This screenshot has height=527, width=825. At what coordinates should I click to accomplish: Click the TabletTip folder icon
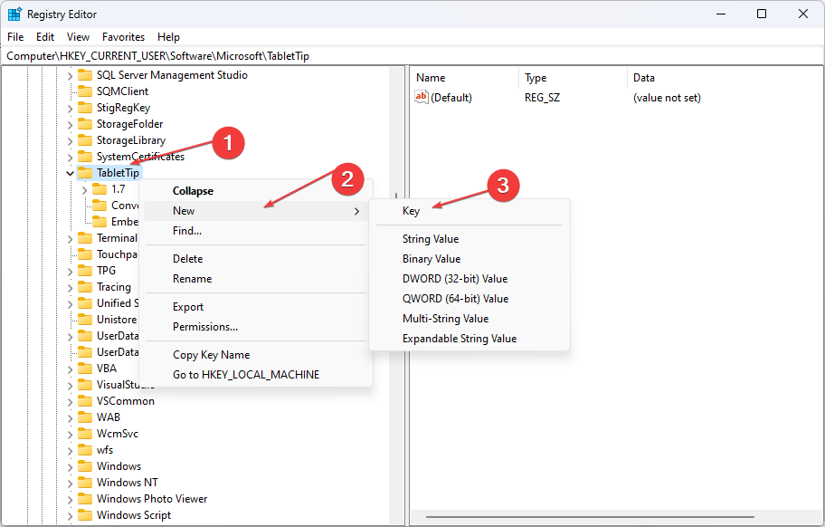(85, 173)
